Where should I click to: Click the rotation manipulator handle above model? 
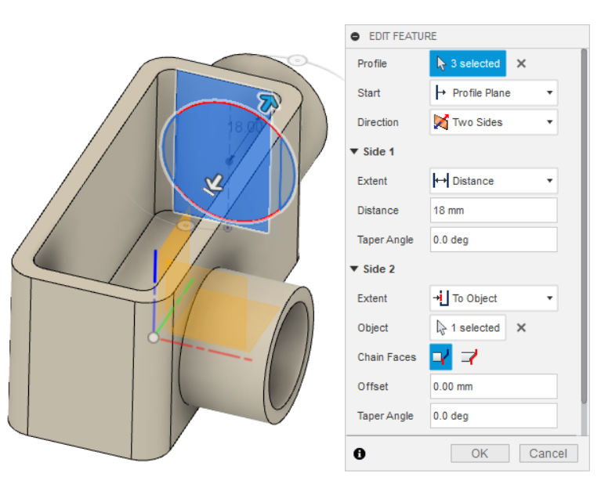coord(297,60)
